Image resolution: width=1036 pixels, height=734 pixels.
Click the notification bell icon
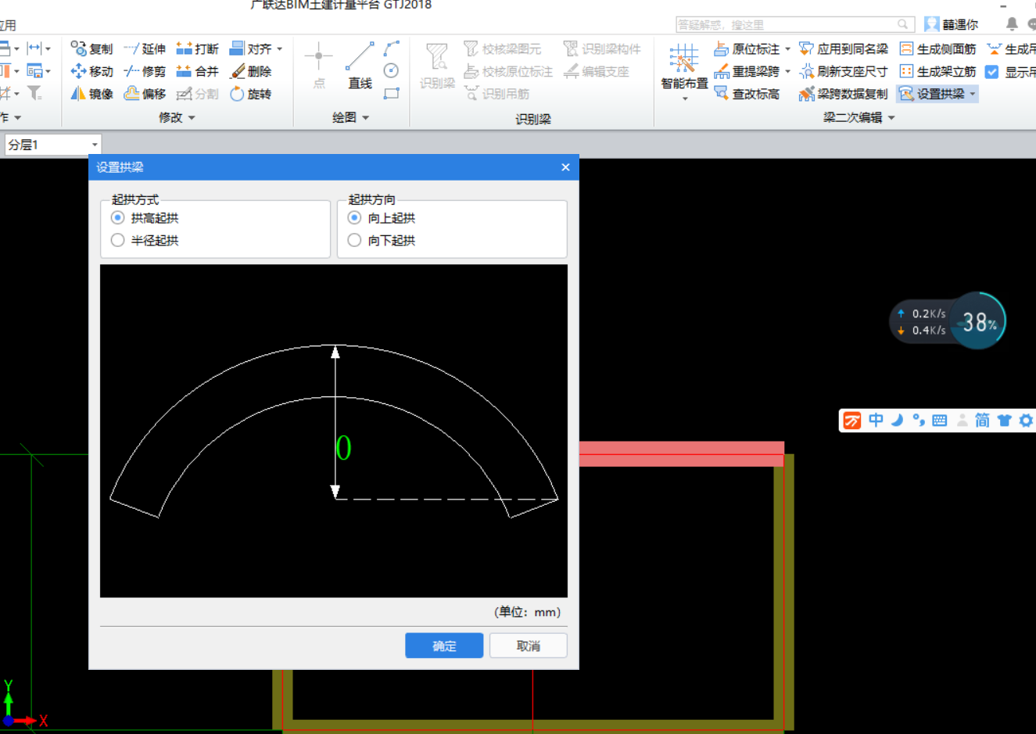point(1012,24)
